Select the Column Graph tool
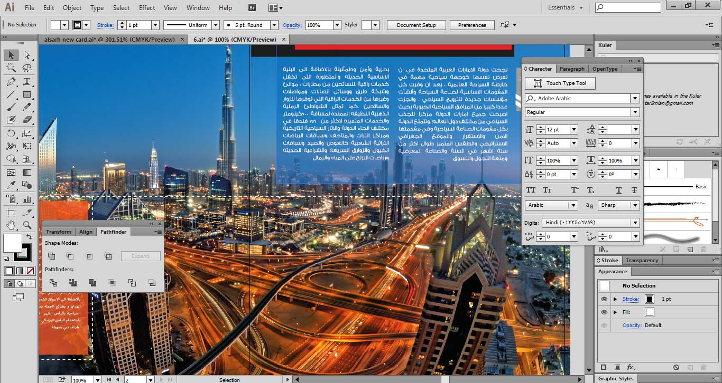 pos(27,199)
